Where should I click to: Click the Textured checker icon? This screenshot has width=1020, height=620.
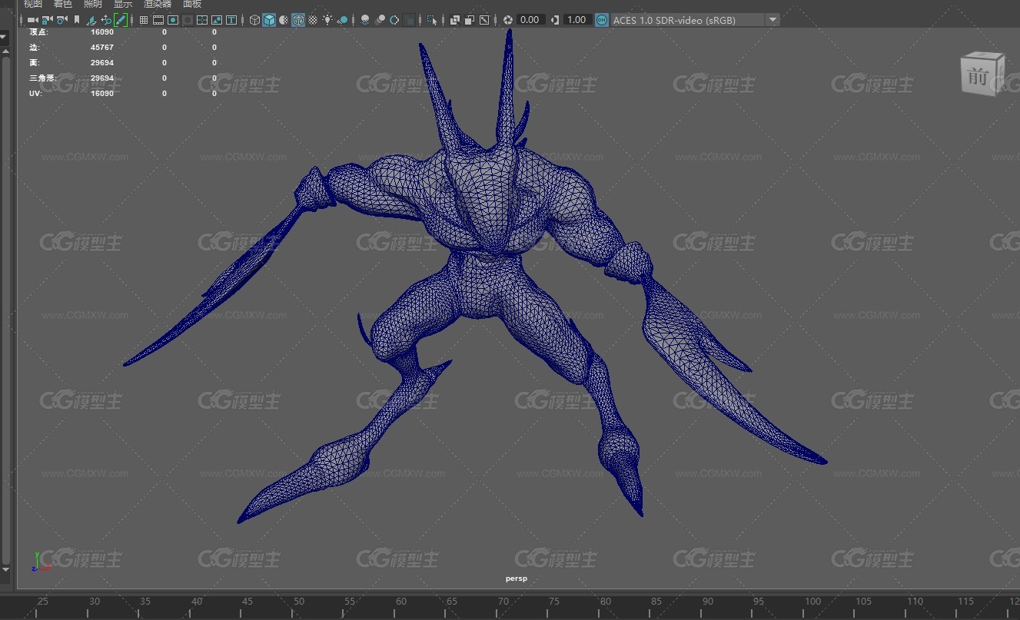point(313,20)
